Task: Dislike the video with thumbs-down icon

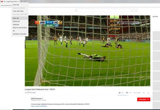Action: coord(127,93)
